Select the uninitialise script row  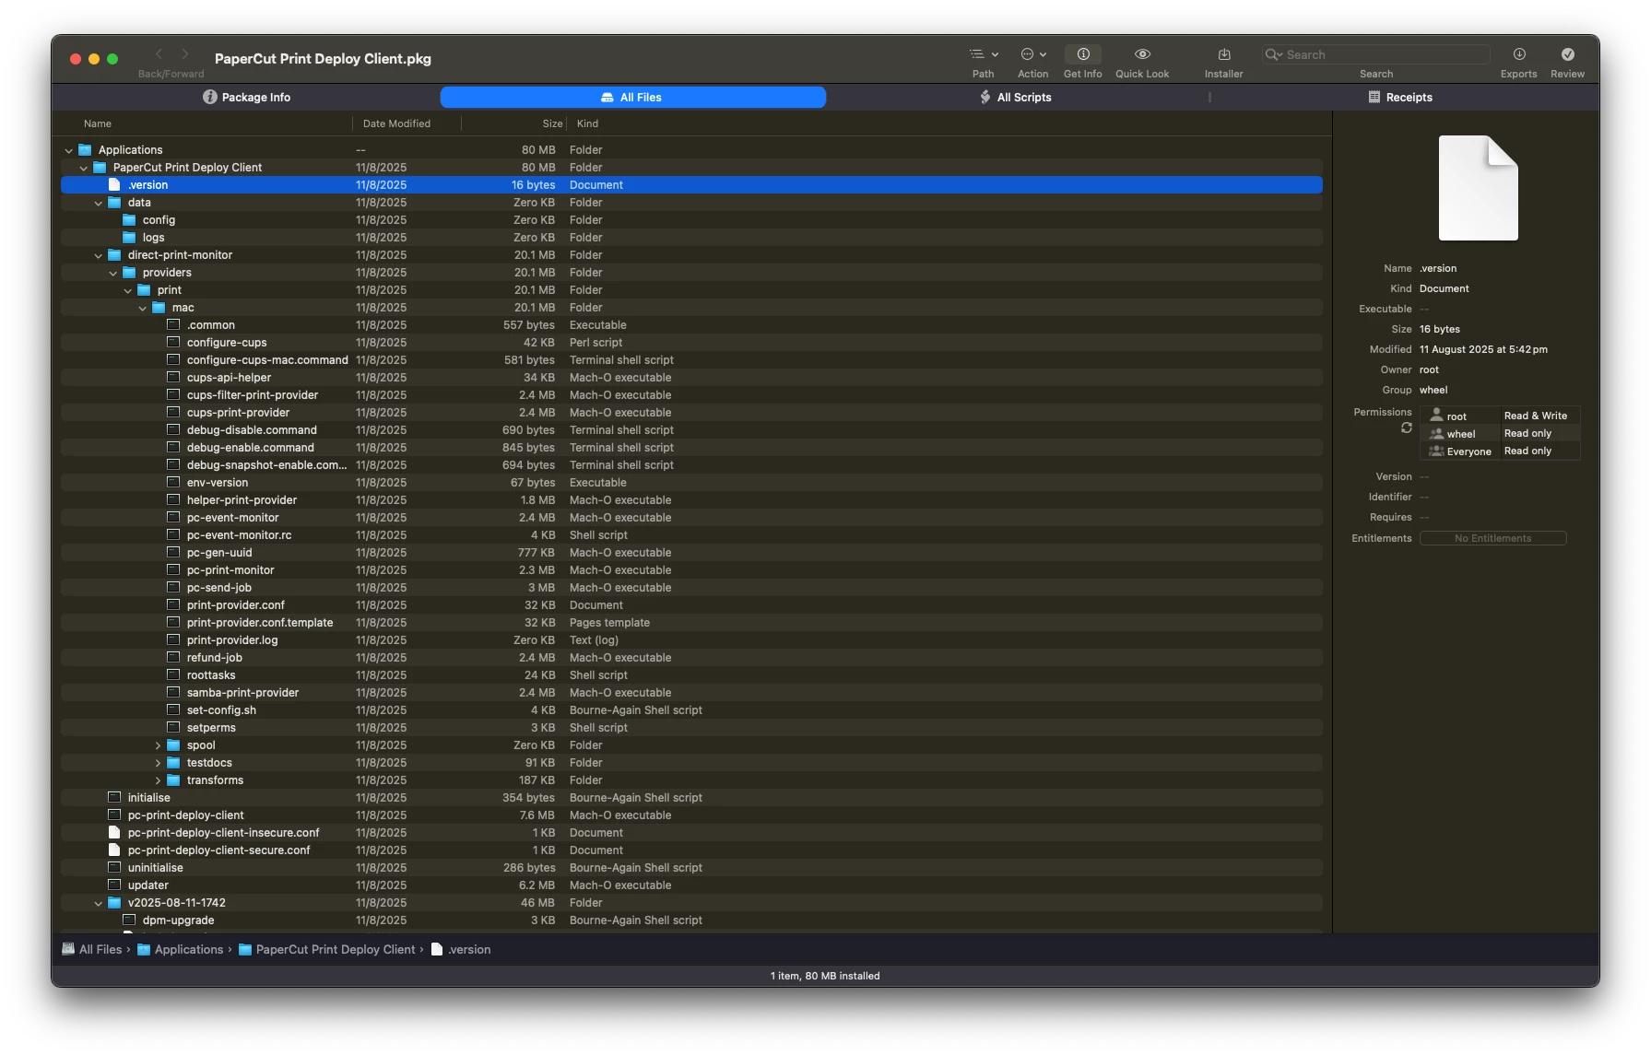point(691,867)
